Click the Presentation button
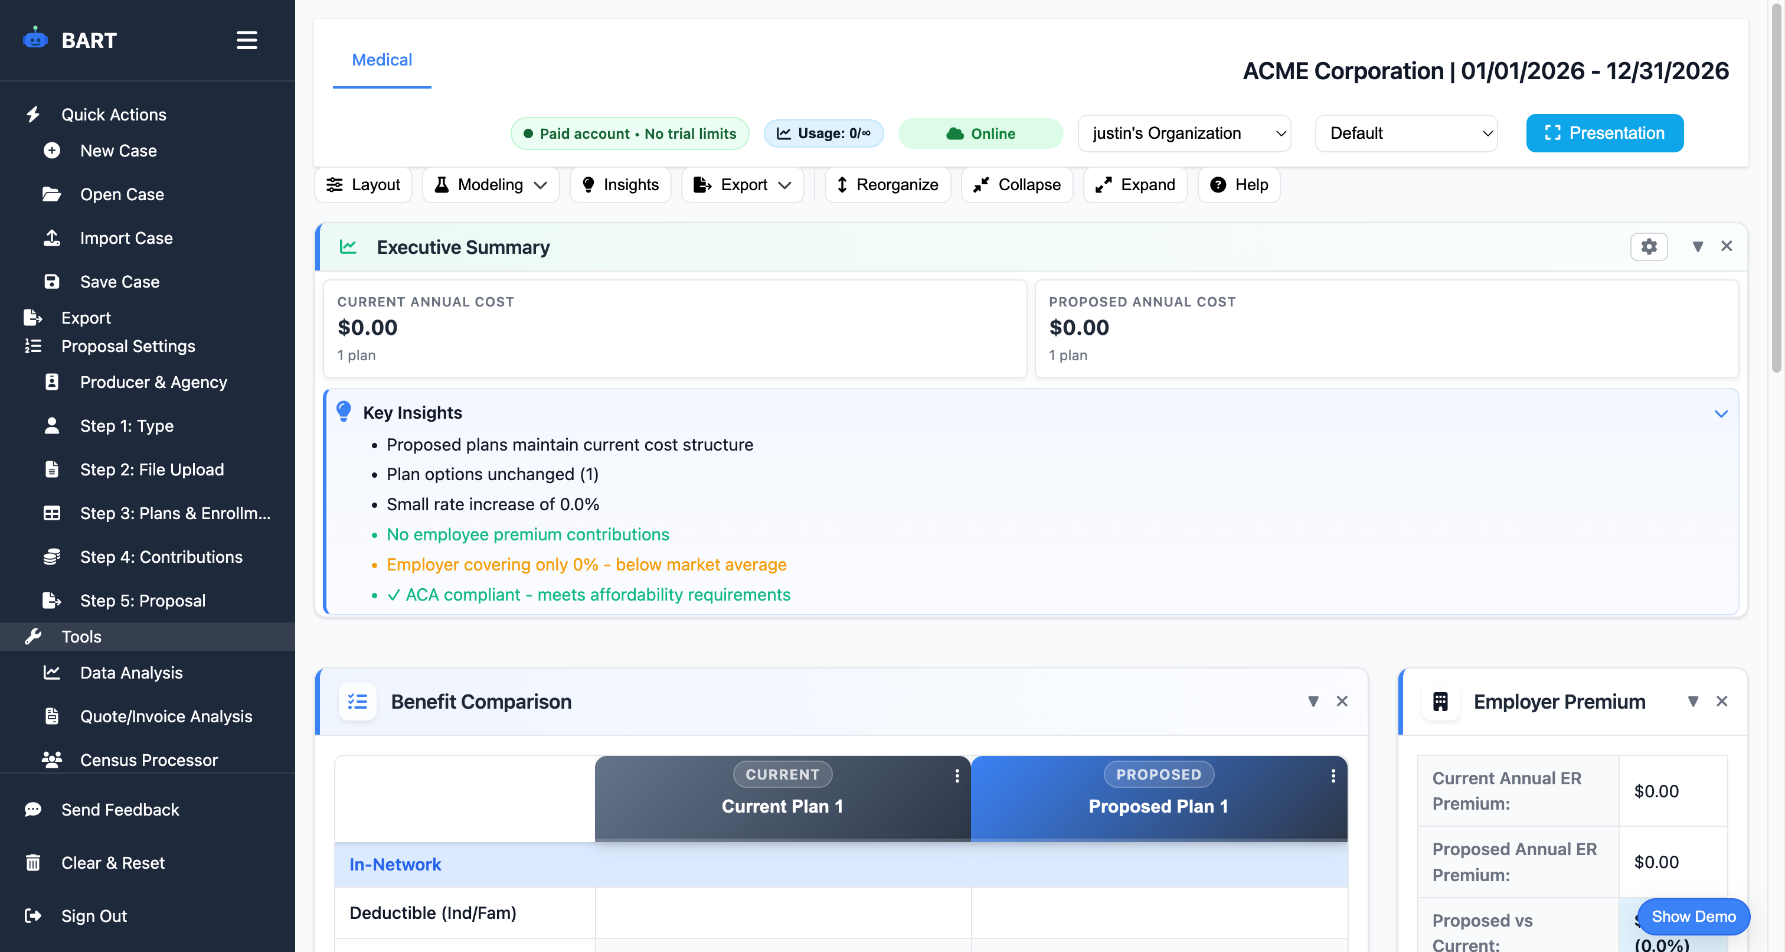 [x=1605, y=133]
